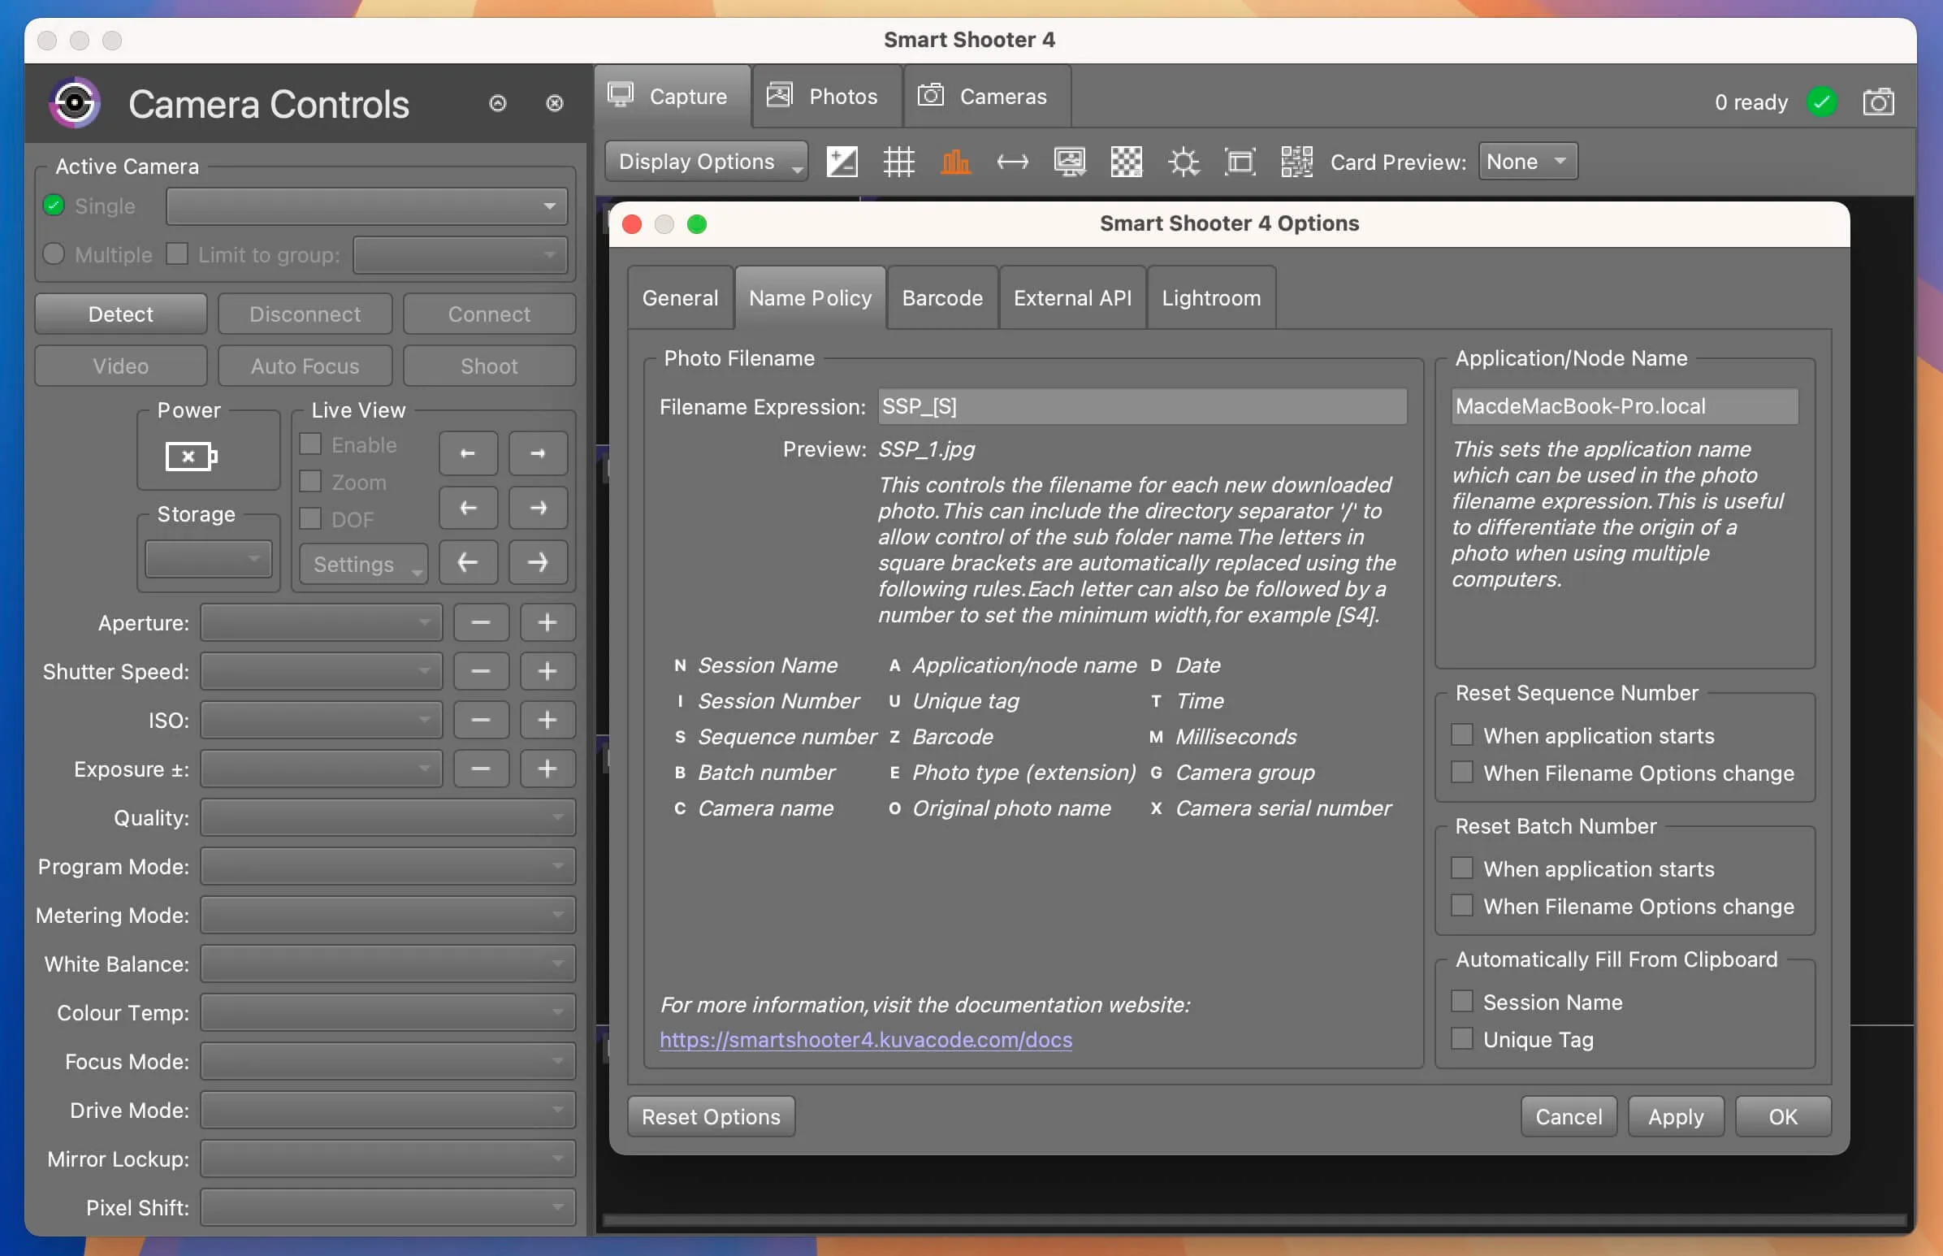This screenshot has height=1256, width=1943.
Task: Click the horizontal flip arrows icon
Action: 1013,162
